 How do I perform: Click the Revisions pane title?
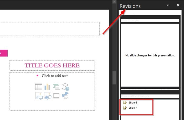(130, 6)
